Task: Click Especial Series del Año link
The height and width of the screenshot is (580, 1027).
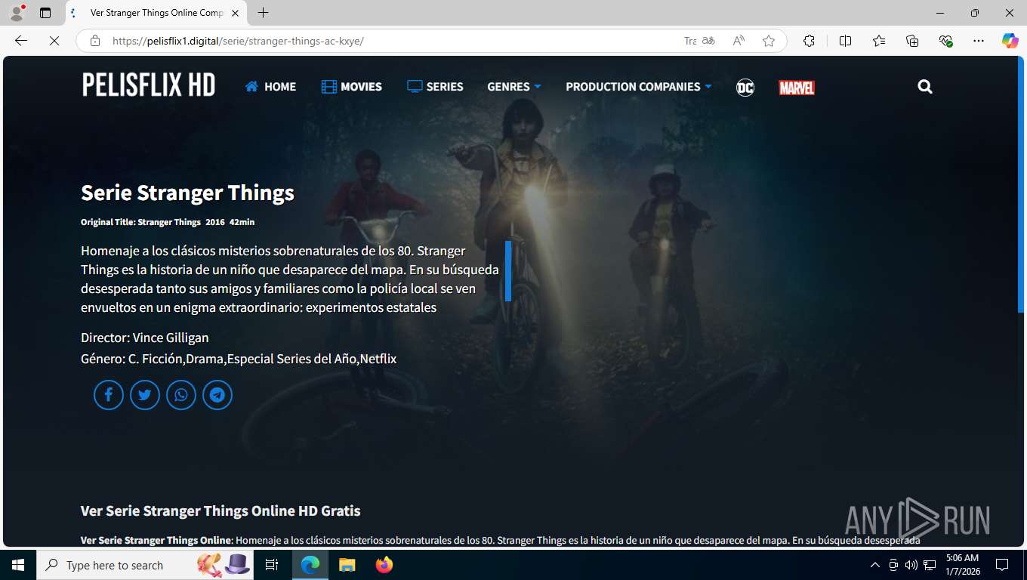Action: [x=291, y=359]
